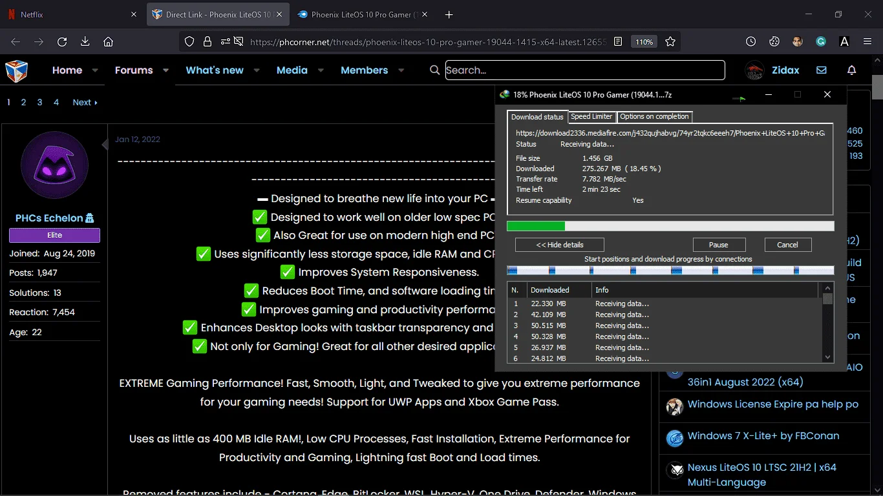Open the Members nav item

coord(365,70)
